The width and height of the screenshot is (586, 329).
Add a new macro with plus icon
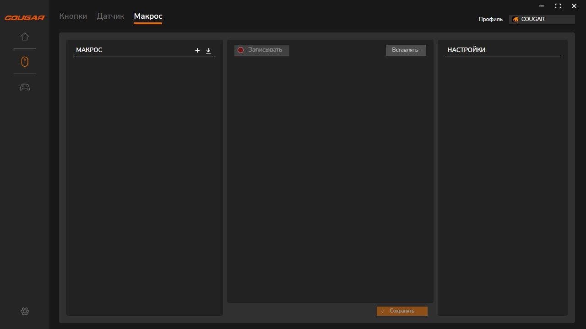coord(197,50)
